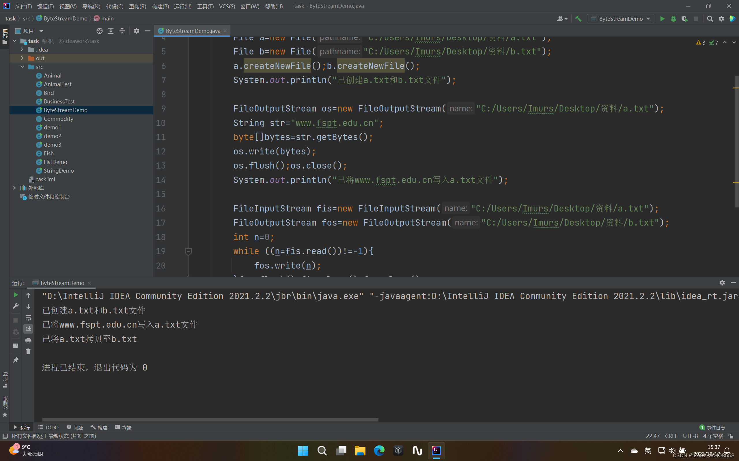
Task: Clear console with trash icon
Action: [x=28, y=351]
